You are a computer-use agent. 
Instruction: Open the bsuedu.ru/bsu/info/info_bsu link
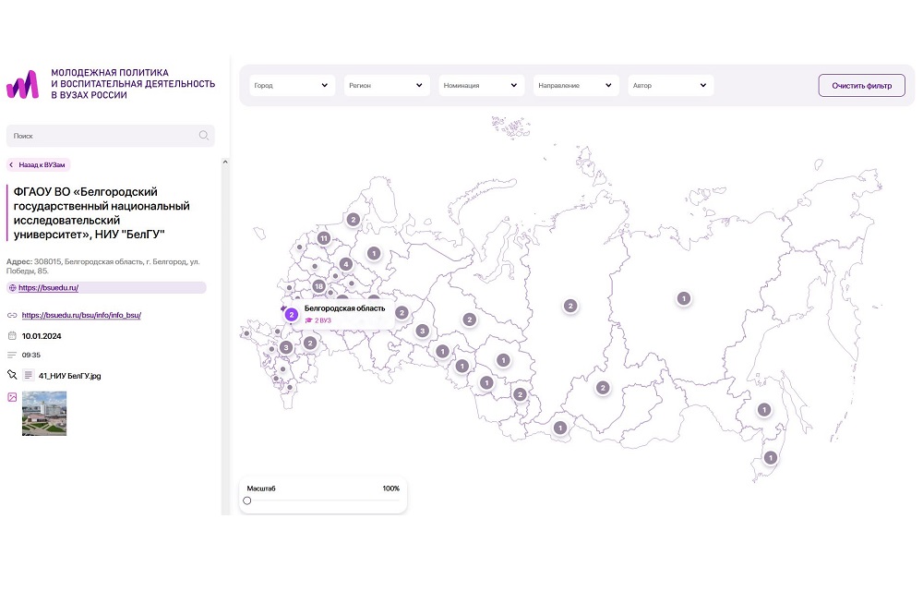point(80,315)
